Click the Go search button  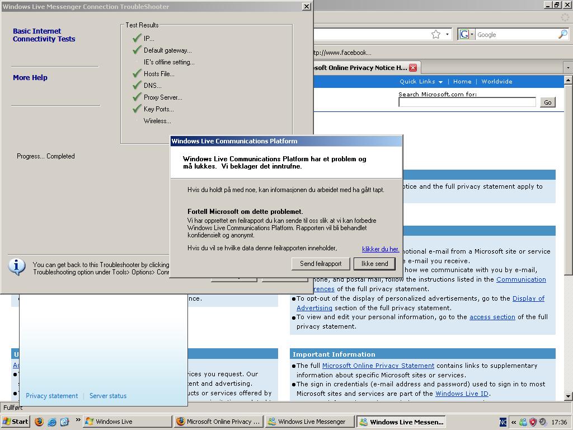(547, 102)
